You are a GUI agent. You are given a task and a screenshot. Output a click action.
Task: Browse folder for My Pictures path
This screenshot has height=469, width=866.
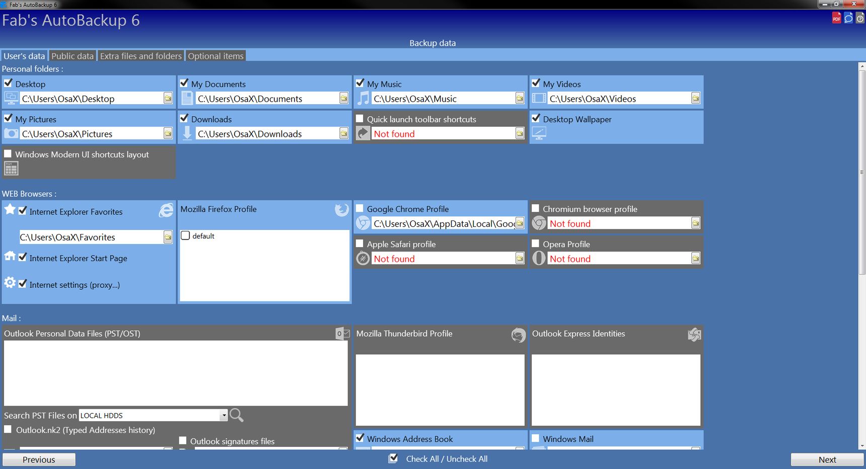(168, 133)
